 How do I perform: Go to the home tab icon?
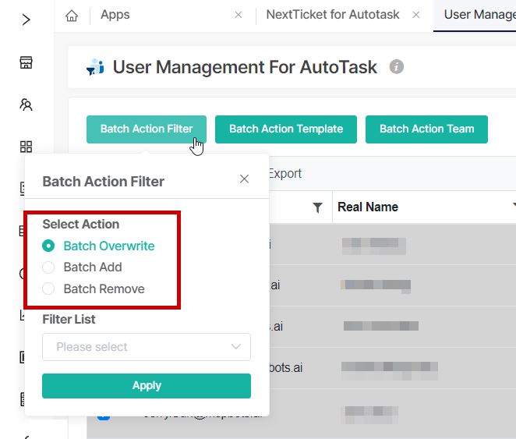click(x=72, y=15)
